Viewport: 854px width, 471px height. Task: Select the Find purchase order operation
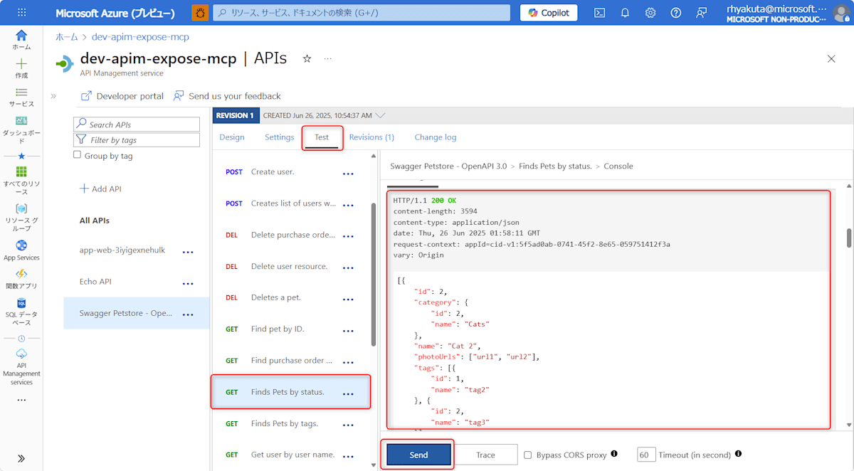[x=290, y=360]
